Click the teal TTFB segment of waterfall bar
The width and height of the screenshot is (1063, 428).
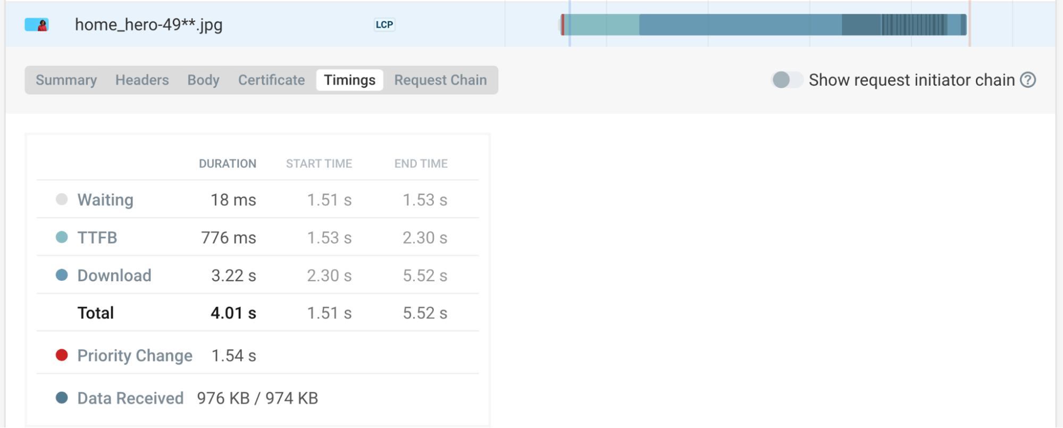click(x=602, y=25)
